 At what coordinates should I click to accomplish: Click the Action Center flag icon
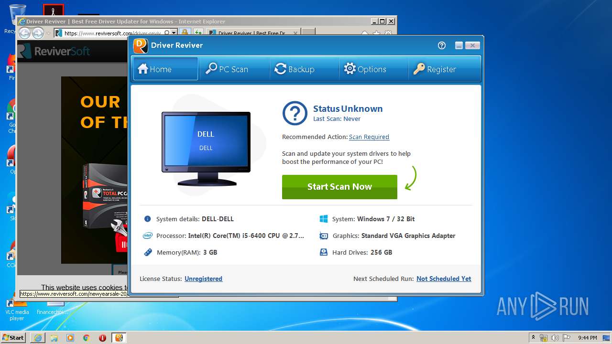pyautogui.click(x=567, y=338)
